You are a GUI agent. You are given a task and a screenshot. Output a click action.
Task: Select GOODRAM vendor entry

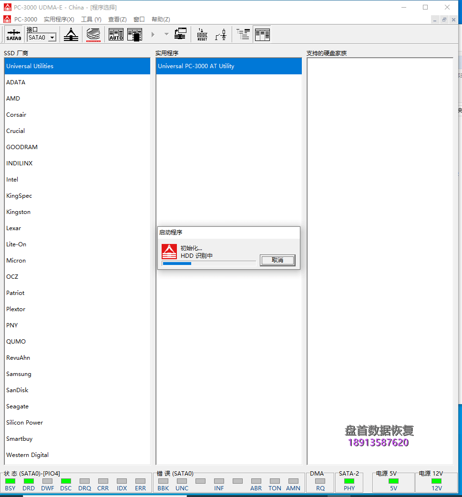pos(77,147)
